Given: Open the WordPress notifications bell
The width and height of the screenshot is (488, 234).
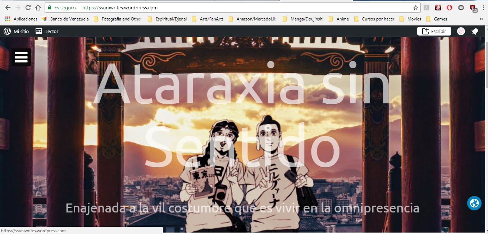Looking at the screenshot, I should pos(475,31).
